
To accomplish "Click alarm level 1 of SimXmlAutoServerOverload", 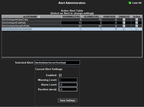I will 101,29.
